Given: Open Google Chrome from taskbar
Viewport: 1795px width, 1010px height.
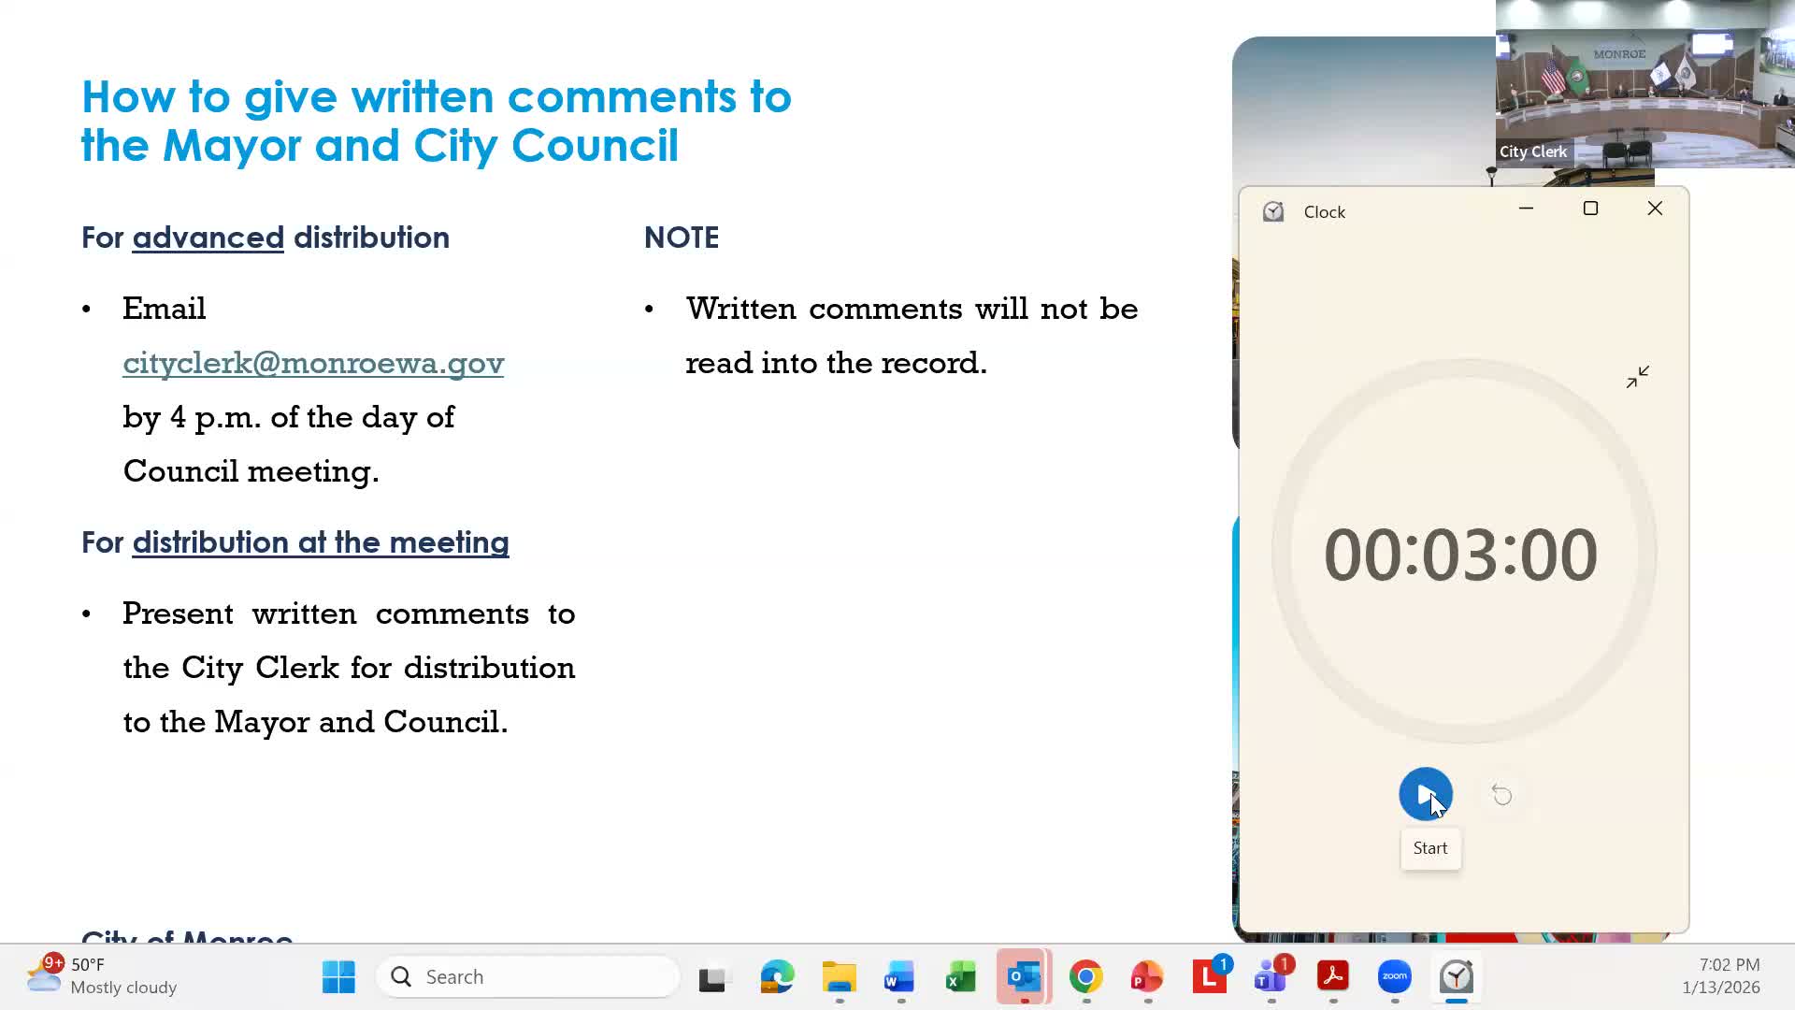Looking at the screenshot, I should pyautogui.click(x=1085, y=976).
